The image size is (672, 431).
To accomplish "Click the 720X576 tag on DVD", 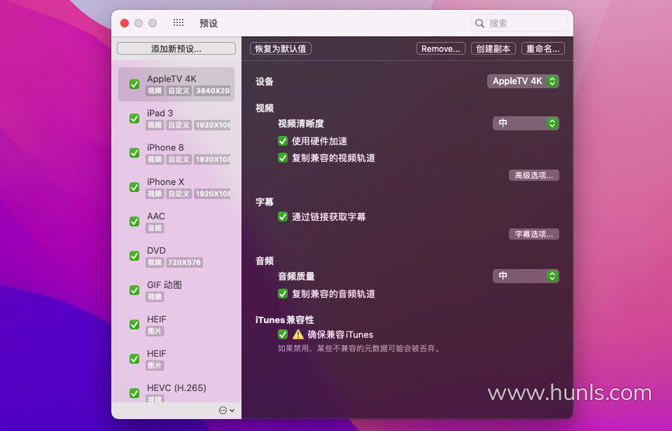I will coord(184,262).
